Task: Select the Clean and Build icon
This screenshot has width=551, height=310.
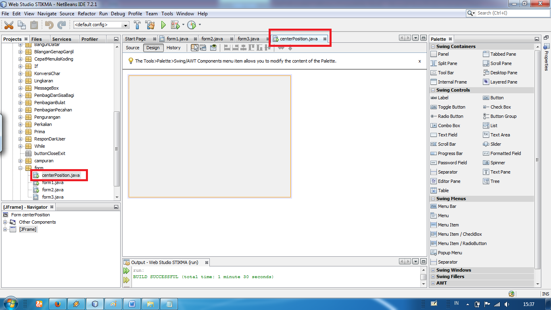Action: [x=150, y=25]
